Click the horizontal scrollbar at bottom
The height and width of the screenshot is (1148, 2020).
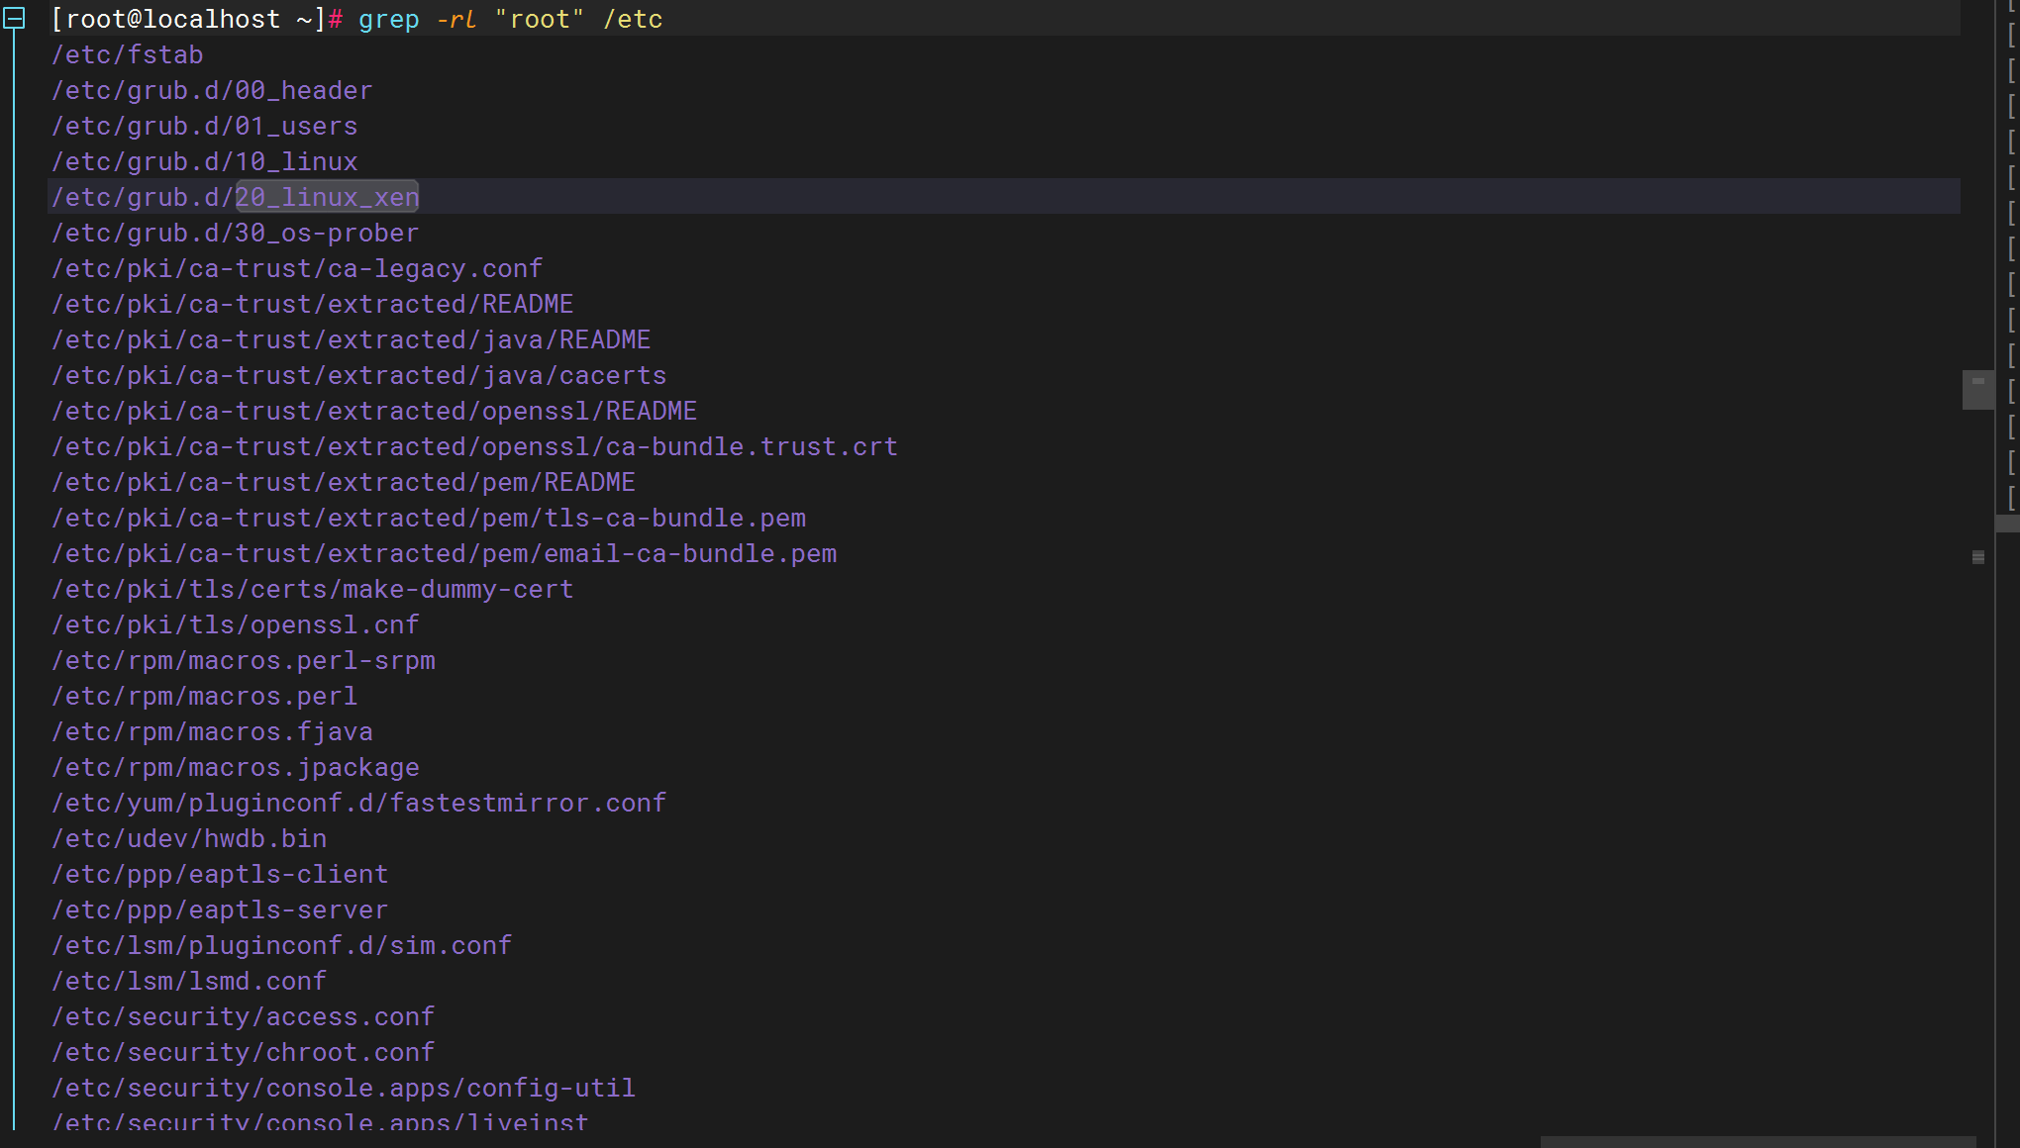pyautogui.click(x=1758, y=1142)
